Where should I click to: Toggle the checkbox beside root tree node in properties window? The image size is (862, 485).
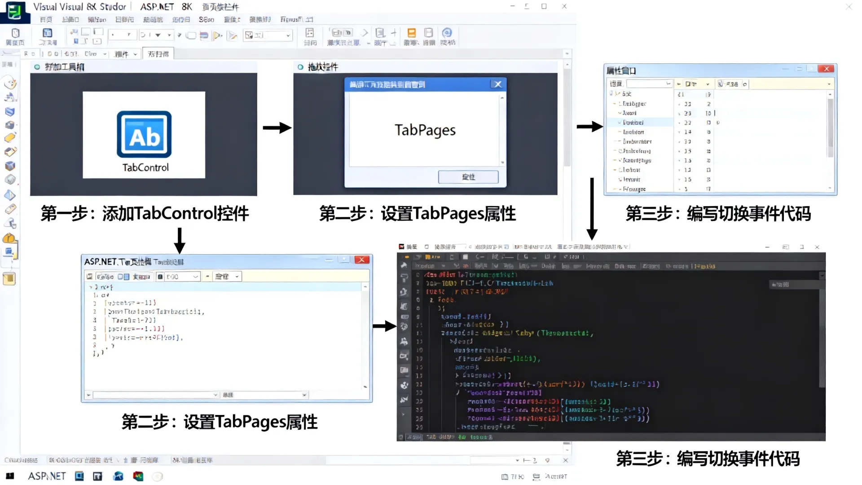click(611, 93)
